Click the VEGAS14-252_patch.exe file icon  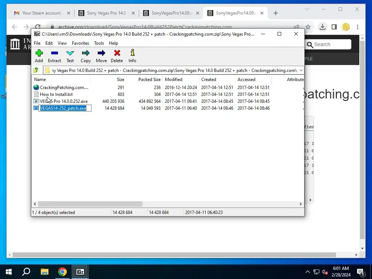[36, 108]
